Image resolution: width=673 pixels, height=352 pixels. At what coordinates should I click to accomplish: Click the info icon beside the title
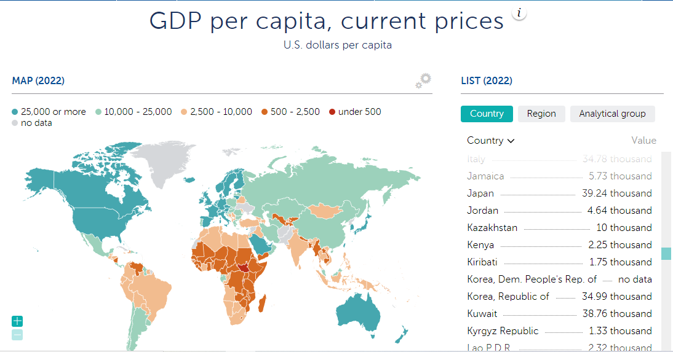[x=519, y=14]
